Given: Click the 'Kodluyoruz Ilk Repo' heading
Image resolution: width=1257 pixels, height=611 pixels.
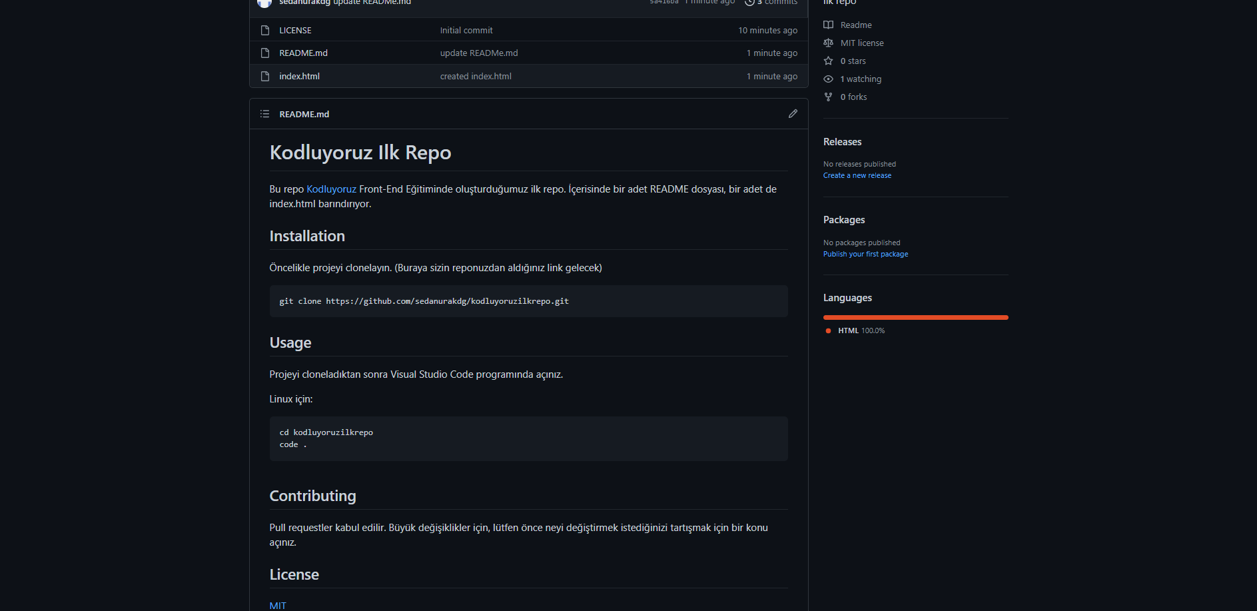Looking at the screenshot, I should [x=360, y=153].
